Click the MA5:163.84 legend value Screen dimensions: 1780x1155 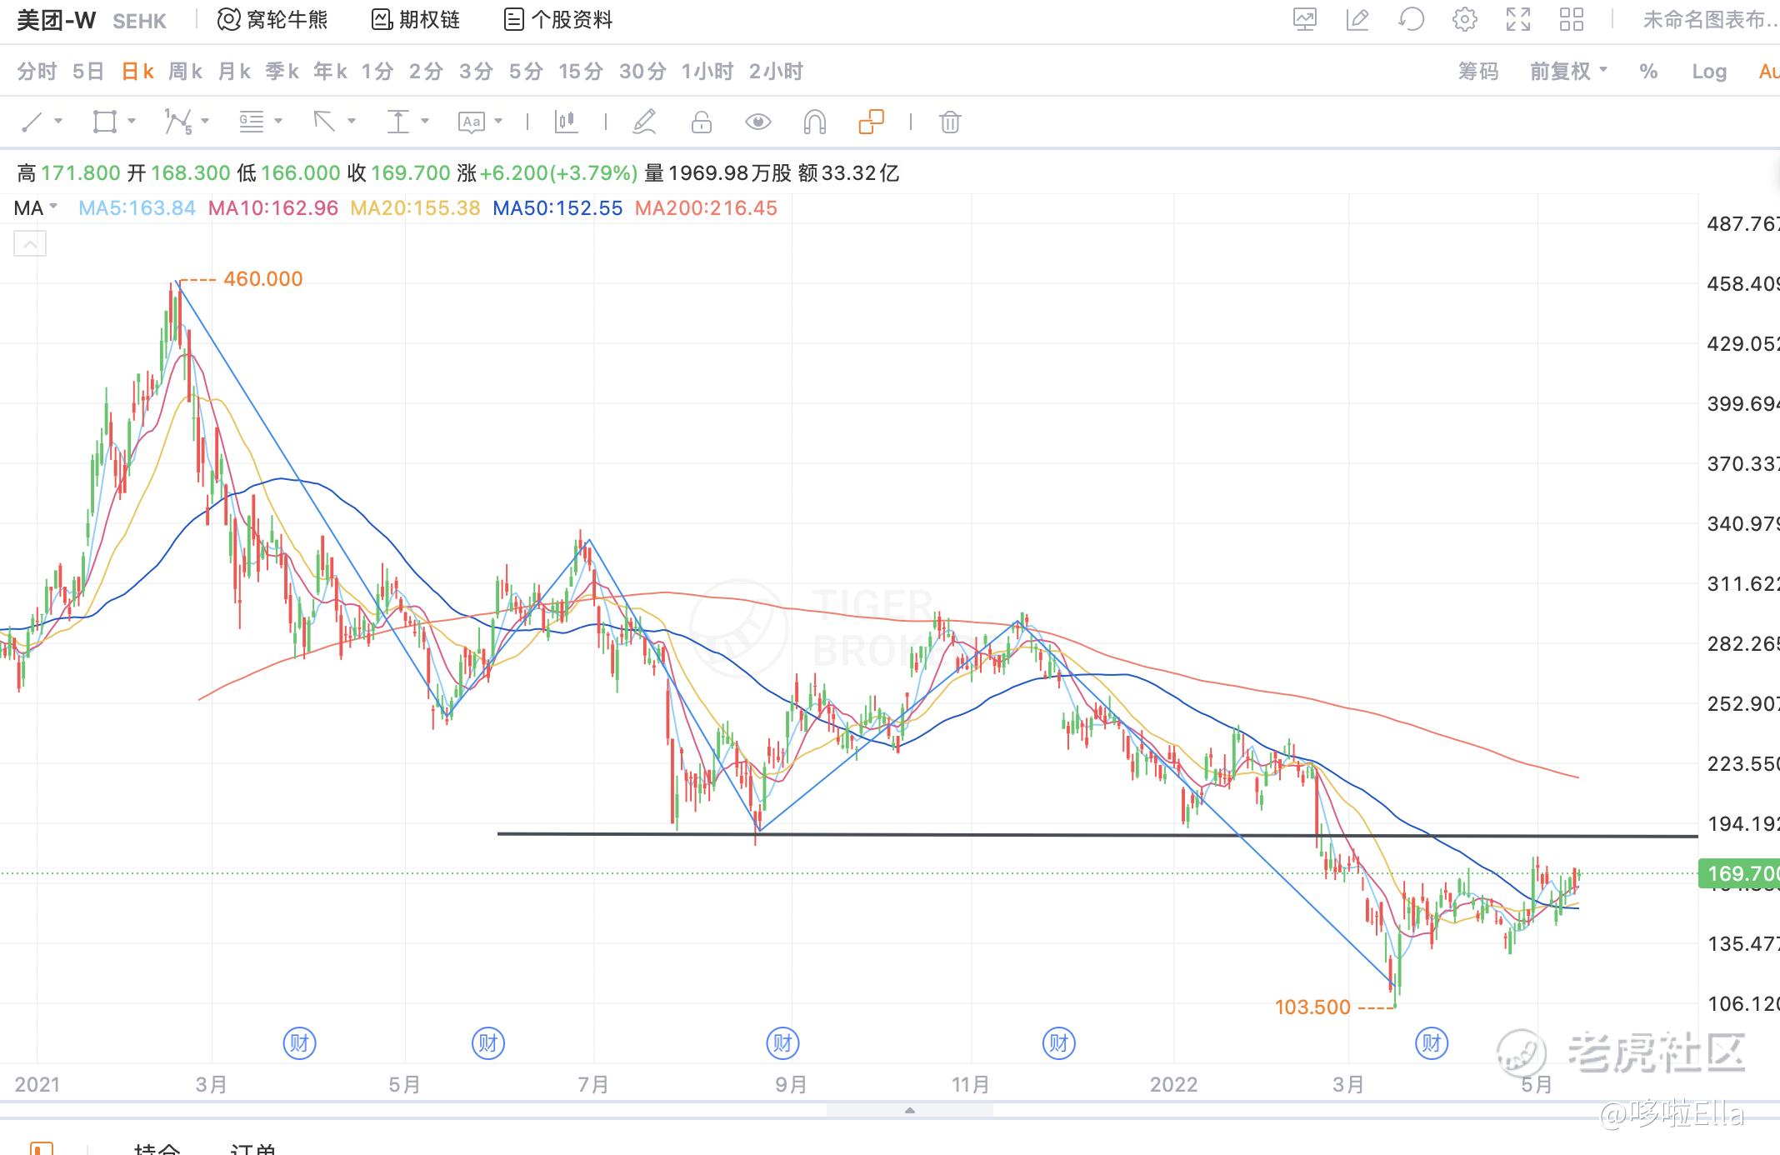(x=137, y=208)
